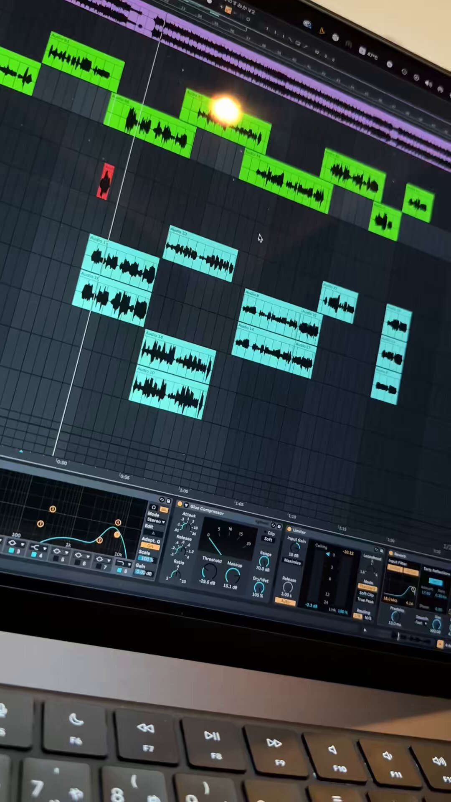Toggle EQ band 8 activator square

[119, 570]
